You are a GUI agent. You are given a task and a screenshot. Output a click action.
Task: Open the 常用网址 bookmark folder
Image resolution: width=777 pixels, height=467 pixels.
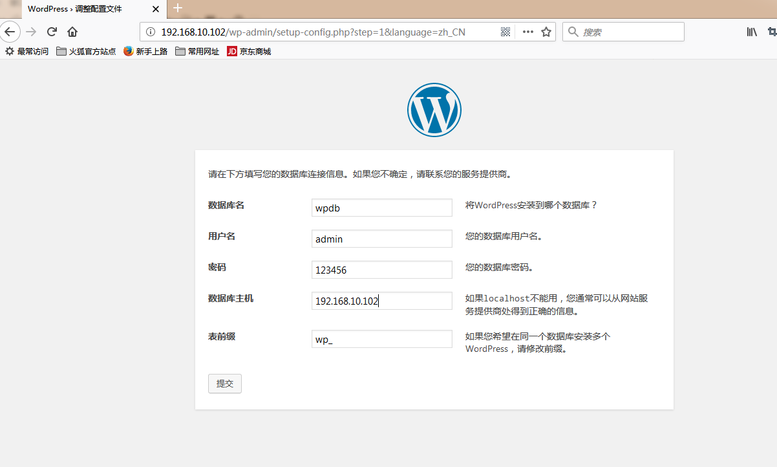click(197, 51)
